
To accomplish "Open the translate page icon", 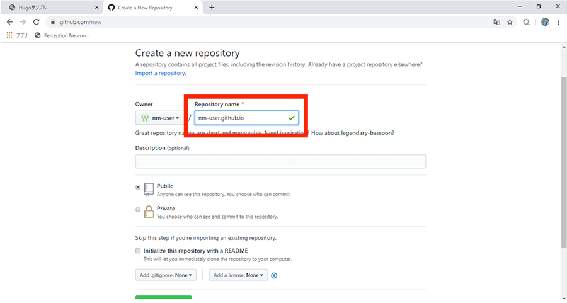I will pos(496,22).
